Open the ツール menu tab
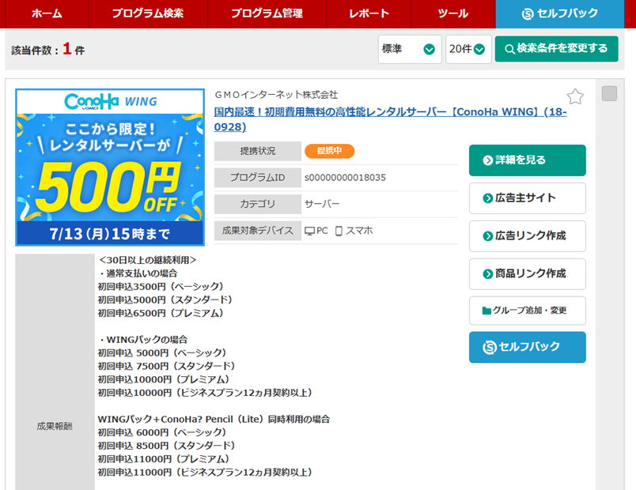Screen dimensions: 636x490 453,13
